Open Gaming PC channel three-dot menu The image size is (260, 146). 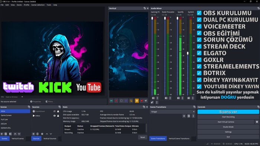(157, 98)
